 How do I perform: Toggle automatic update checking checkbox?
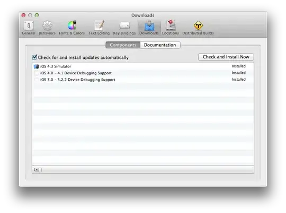(34, 57)
